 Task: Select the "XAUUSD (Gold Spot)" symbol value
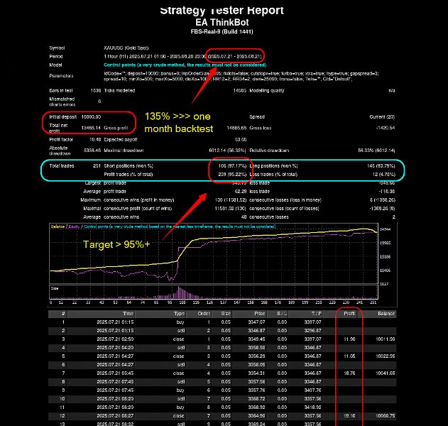coord(126,48)
